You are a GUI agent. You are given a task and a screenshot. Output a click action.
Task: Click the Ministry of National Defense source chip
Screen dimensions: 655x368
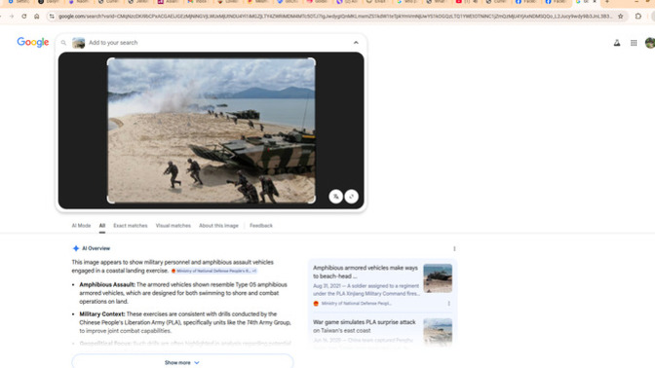pos(213,271)
